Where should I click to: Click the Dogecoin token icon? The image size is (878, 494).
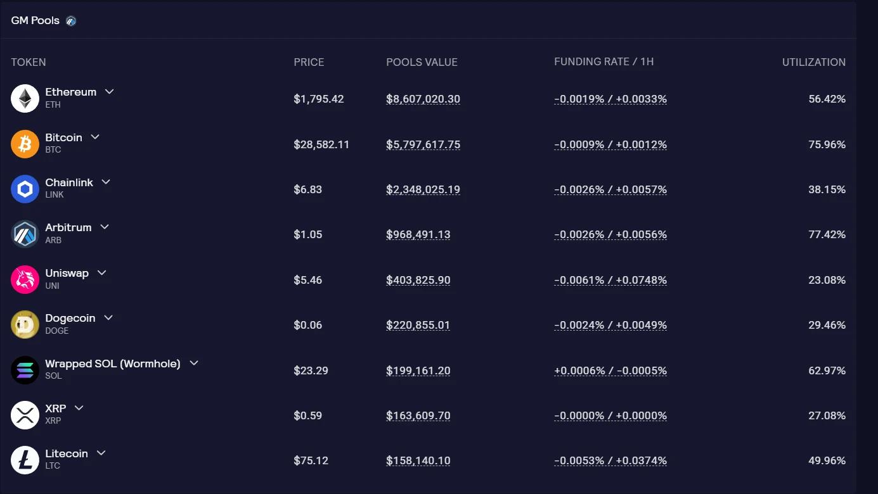pos(24,324)
